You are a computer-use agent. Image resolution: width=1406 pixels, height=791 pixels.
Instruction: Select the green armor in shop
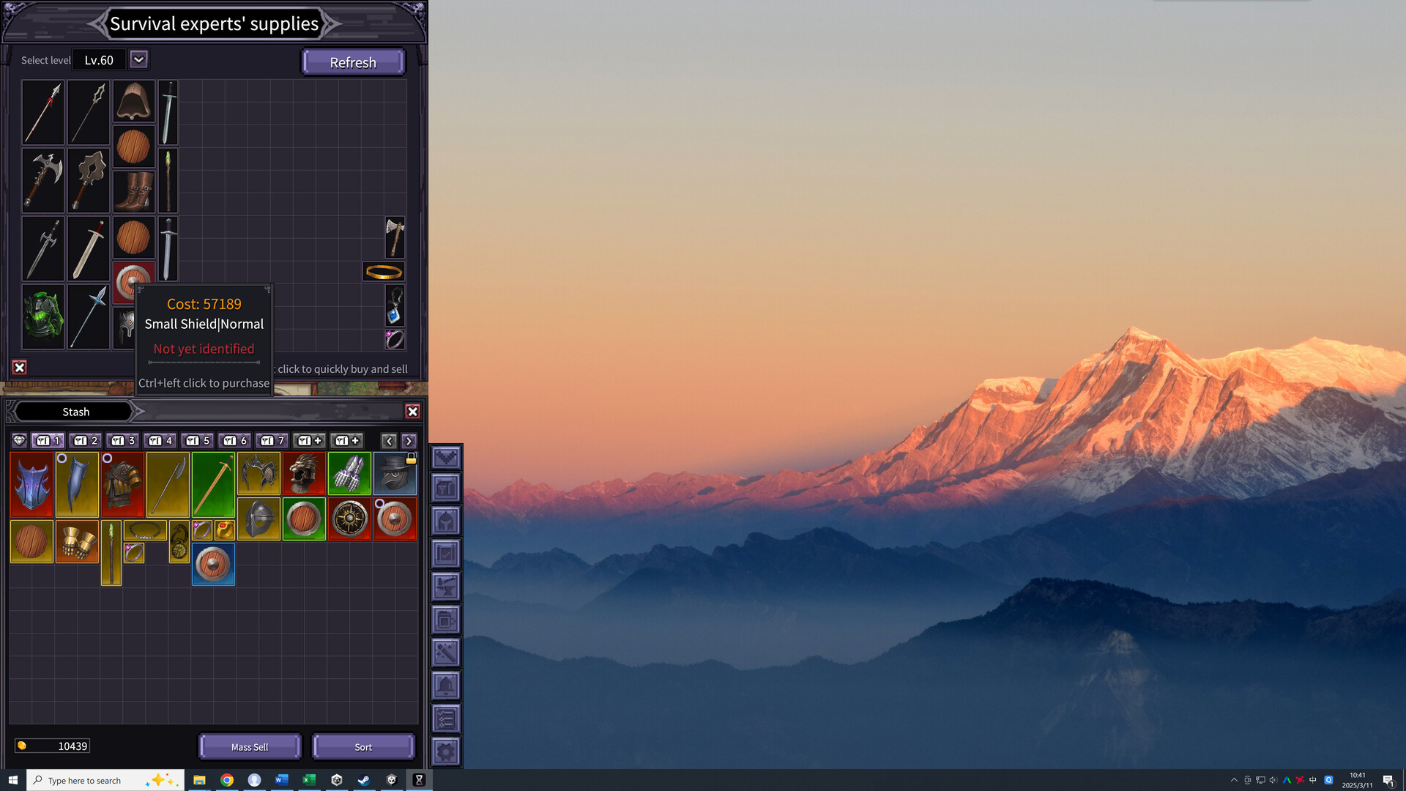[43, 317]
